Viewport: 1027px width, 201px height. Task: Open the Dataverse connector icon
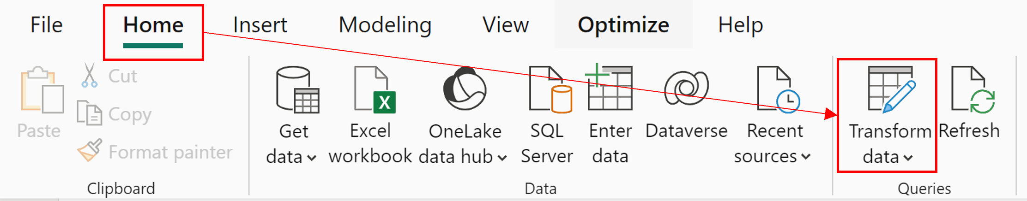point(686,88)
